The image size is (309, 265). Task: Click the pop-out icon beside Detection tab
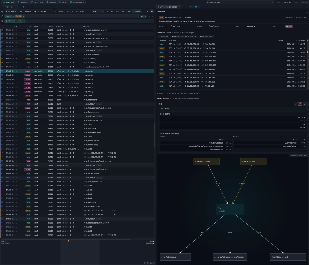pos(196,7)
